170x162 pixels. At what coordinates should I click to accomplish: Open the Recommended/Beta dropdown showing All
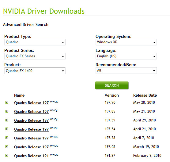(x=126, y=70)
